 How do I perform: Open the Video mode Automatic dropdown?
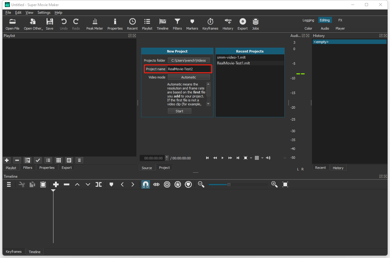click(188, 77)
